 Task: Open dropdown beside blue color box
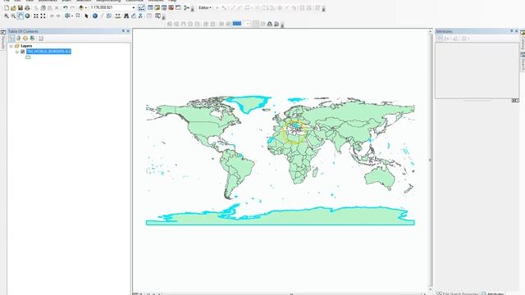pos(247,24)
